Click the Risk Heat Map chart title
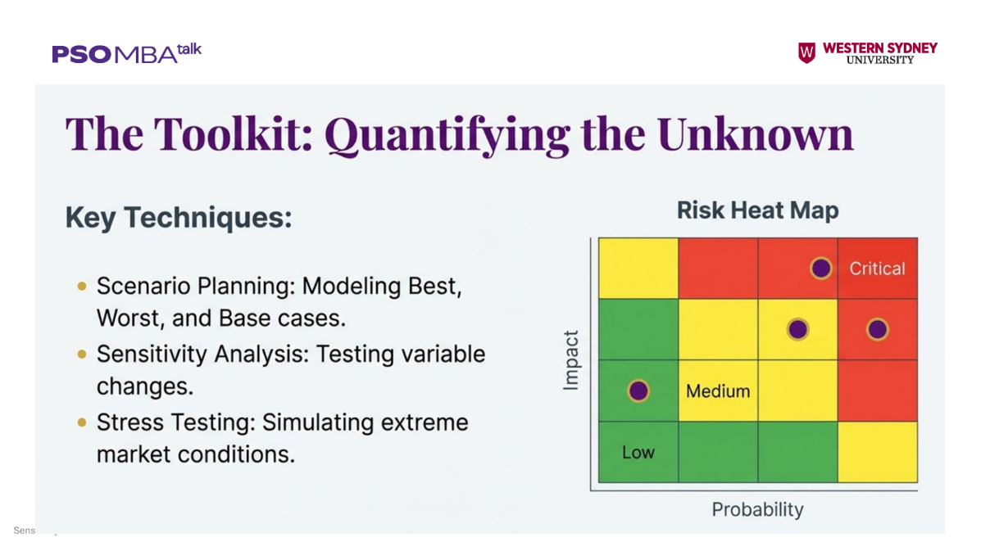Image resolution: width=981 pixels, height=551 pixels. [757, 210]
